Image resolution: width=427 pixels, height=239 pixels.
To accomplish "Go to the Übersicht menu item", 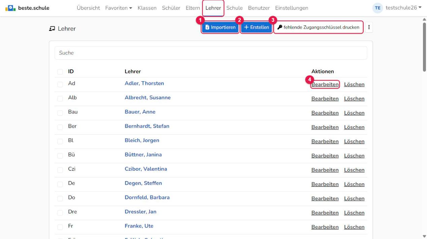I will (88, 8).
